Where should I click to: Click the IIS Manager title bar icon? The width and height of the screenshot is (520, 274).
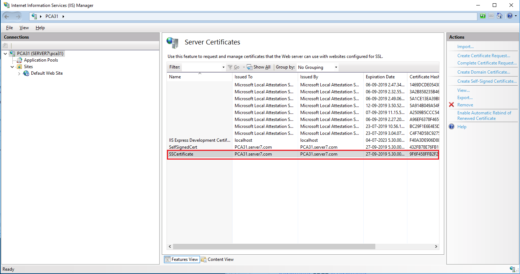coord(7,5)
